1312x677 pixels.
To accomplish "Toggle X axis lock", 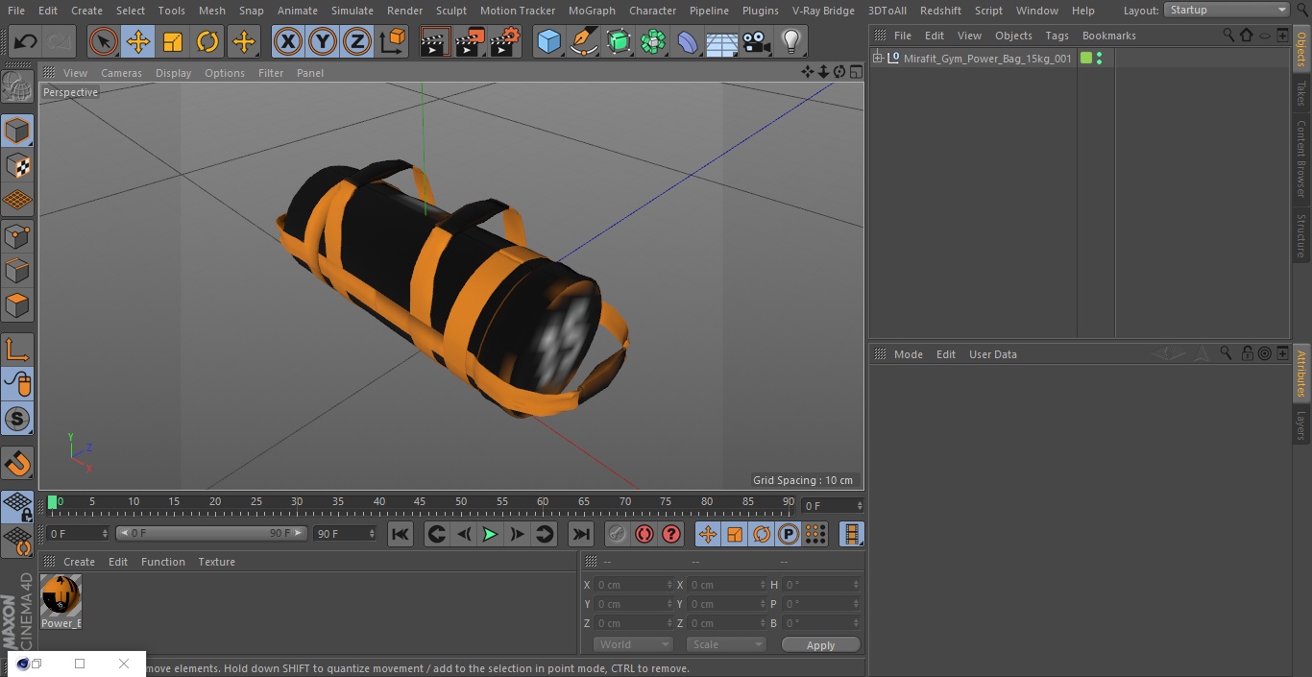I will (288, 42).
